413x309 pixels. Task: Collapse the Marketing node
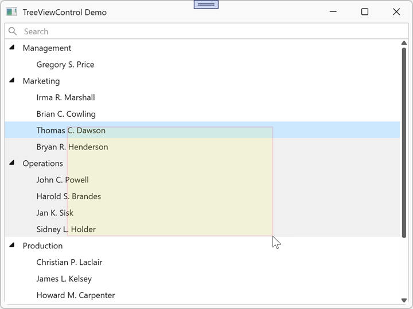(x=12, y=81)
